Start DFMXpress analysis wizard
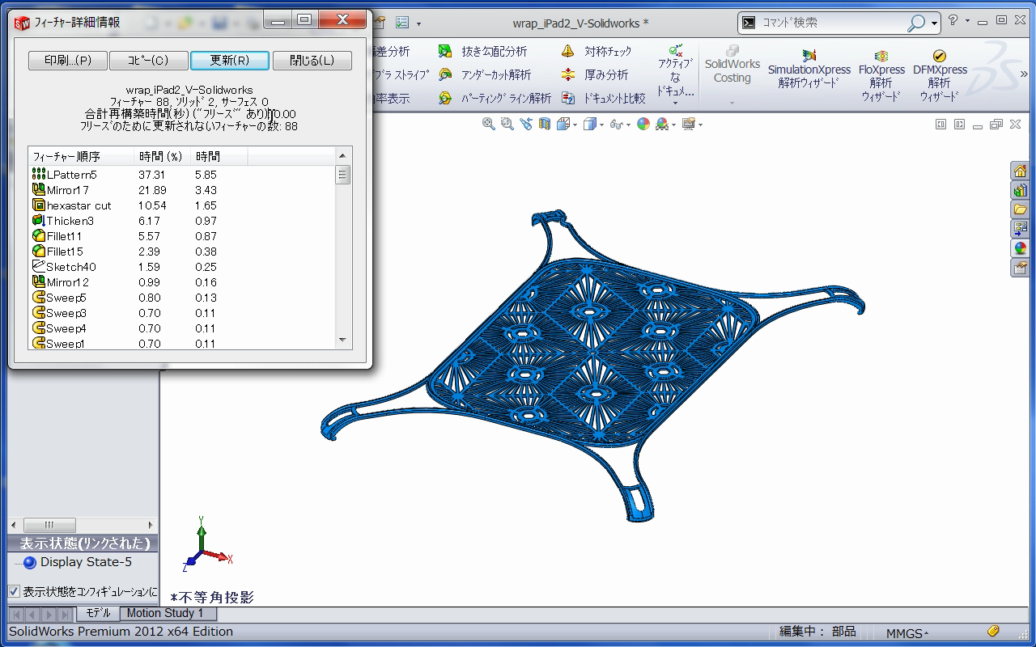The height and width of the screenshot is (647, 1036). click(x=940, y=75)
